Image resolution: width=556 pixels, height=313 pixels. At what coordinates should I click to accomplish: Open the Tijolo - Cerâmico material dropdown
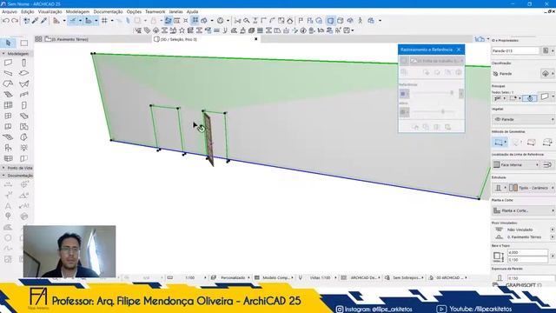click(x=531, y=188)
